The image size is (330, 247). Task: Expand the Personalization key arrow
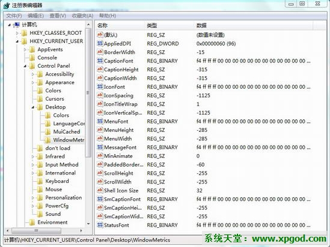tap(33, 197)
